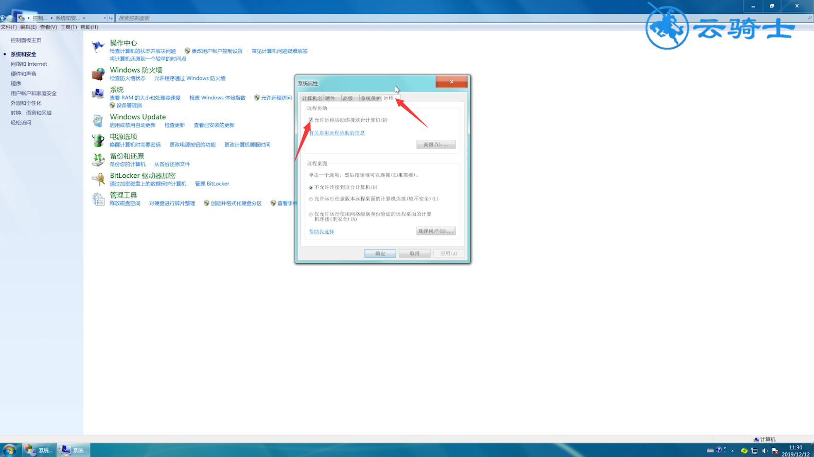
Task: Click the network icon in the system tray
Action: [x=754, y=451]
